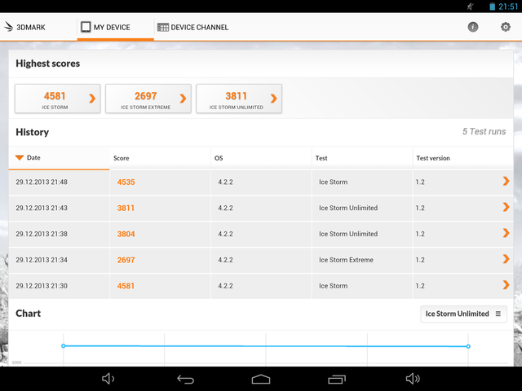
Task: Select the 4581 score in history table
Action: (126, 286)
